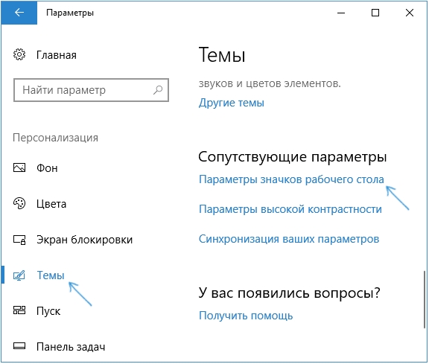This screenshot has height=364, width=429.
Task: Select the Цвета palette icon
Action: click(x=19, y=203)
